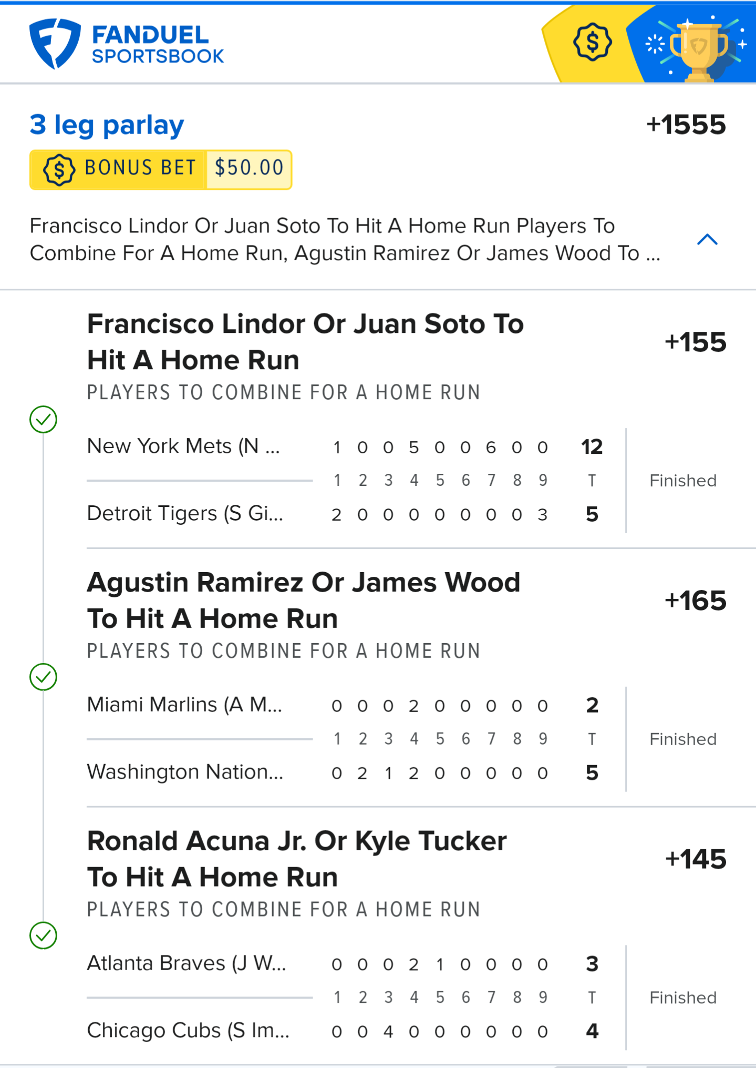
Task: Click the +165 odds for second leg
Action: pos(695,601)
